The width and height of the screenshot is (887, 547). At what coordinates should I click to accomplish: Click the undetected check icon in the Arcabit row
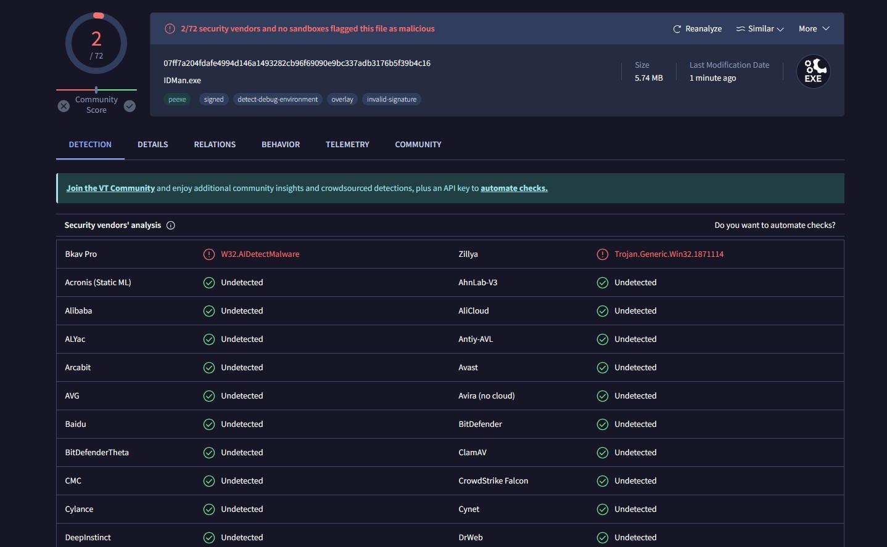pos(209,368)
